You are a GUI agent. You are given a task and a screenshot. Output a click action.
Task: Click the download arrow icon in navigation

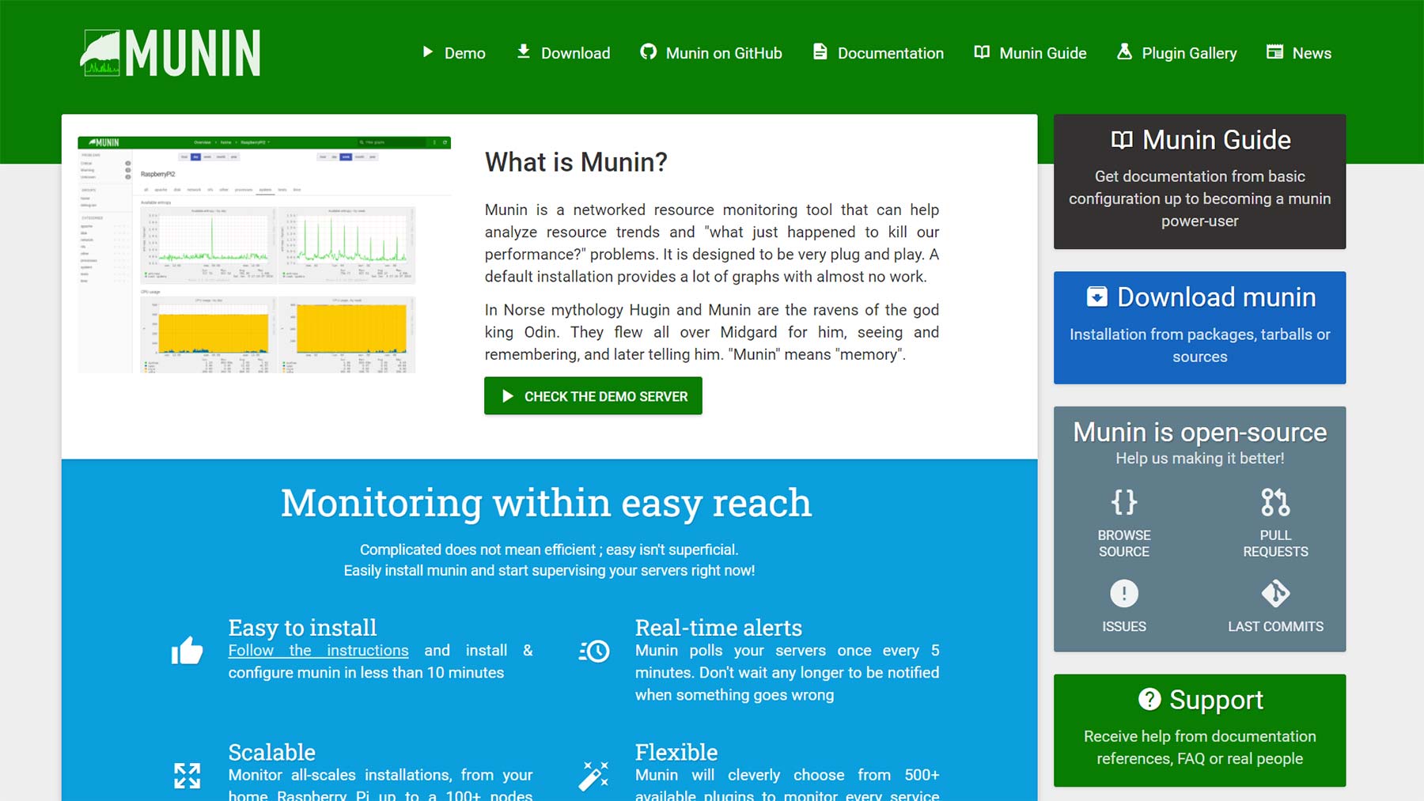(524, 52)
